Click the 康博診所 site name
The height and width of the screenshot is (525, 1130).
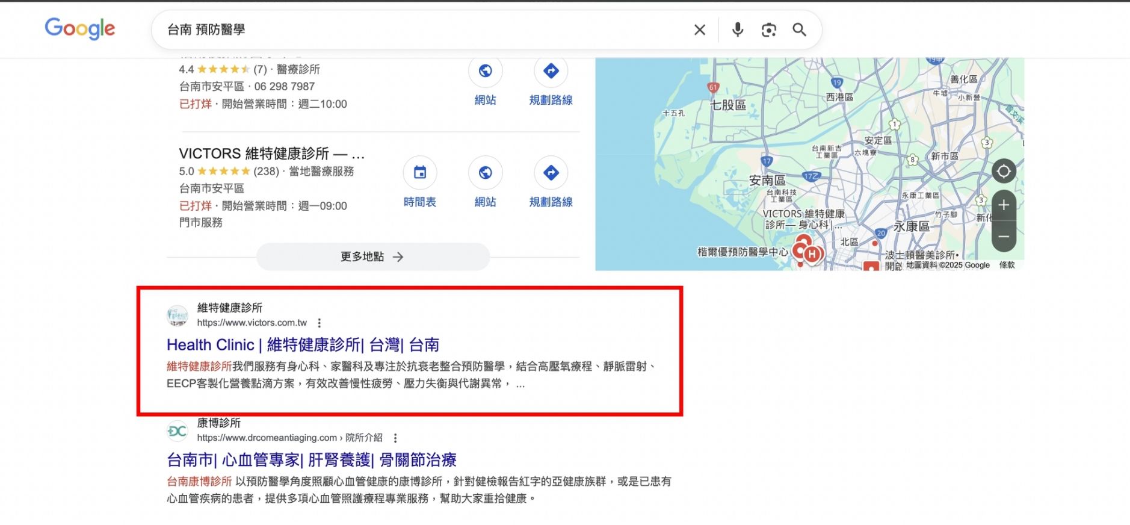pos(218,423)
